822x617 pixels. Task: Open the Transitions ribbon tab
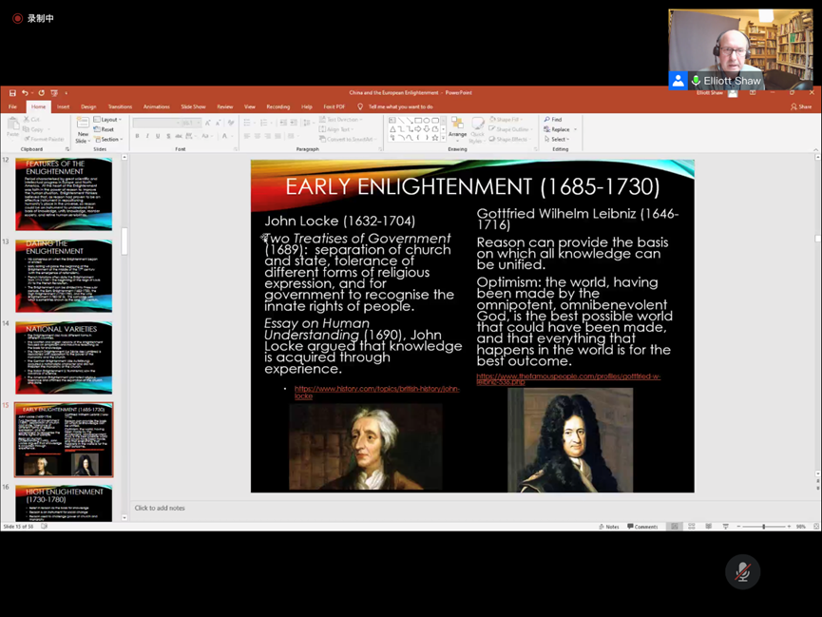pyautogui.click(x=120, y=106)
